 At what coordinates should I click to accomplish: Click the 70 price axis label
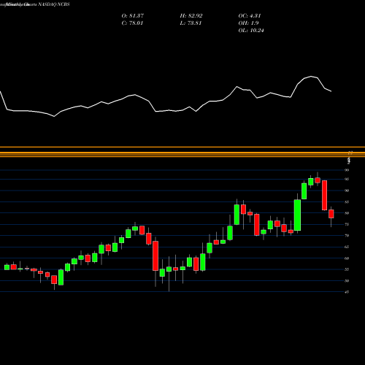coord(347,236)
